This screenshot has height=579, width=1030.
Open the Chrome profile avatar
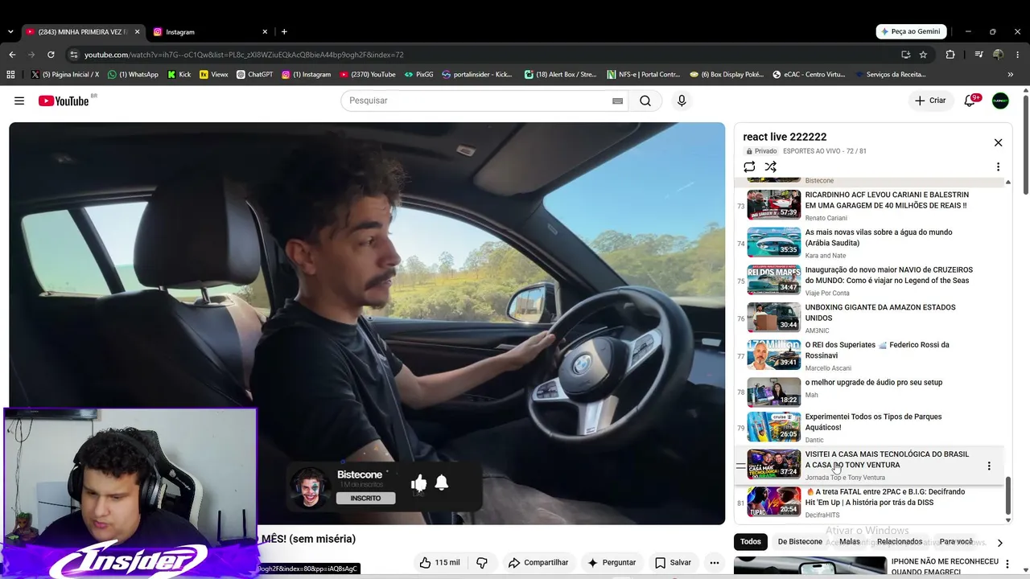(x=998, y=55)
